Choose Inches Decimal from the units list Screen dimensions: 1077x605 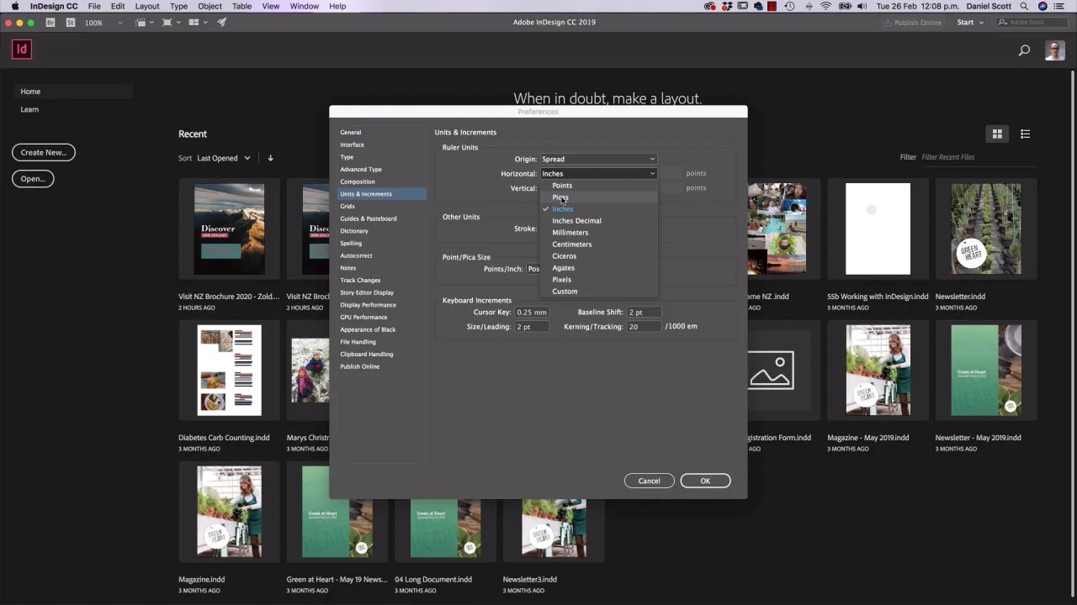[598, 221]
